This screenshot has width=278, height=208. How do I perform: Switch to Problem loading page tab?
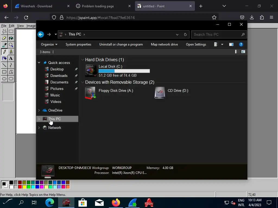pyautogui.click(x=103, y=6)
